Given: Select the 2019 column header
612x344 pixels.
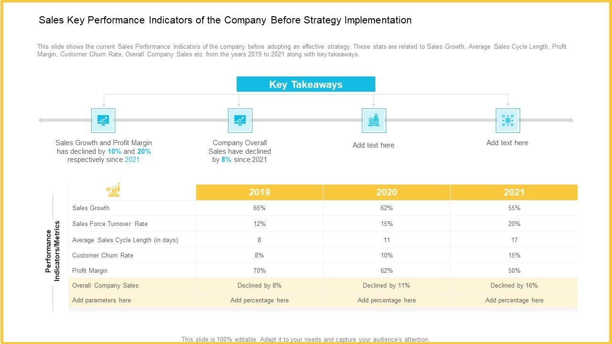Looking at the screenshot, I should 260,192.
